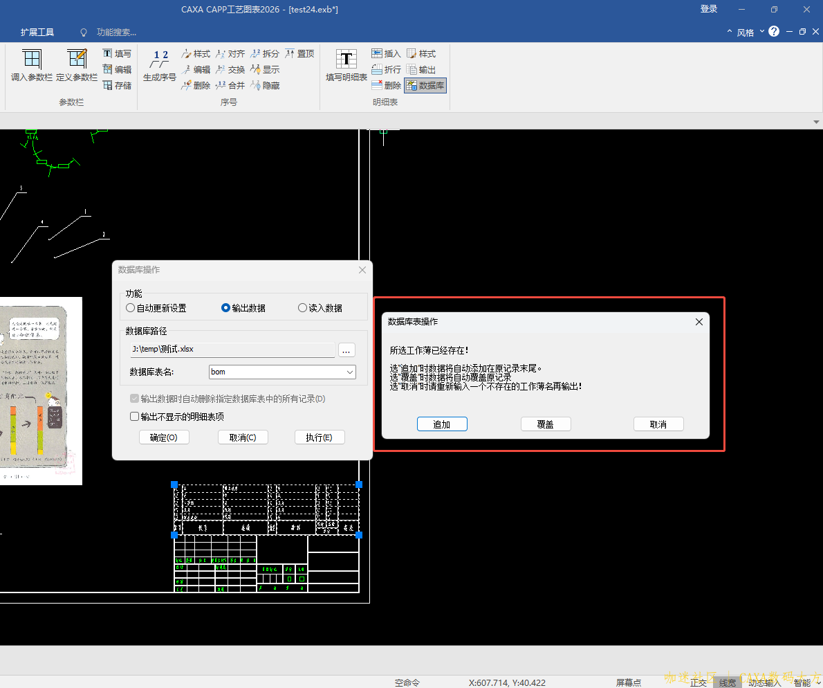Choose the 合并 tool in 序号 group
The height and width of the screenshot is (688, 823).
click(230, 85)
